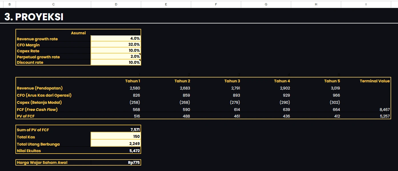Select column D header
The width and height of the screenshot is (398, 171).
coord(116,4)
